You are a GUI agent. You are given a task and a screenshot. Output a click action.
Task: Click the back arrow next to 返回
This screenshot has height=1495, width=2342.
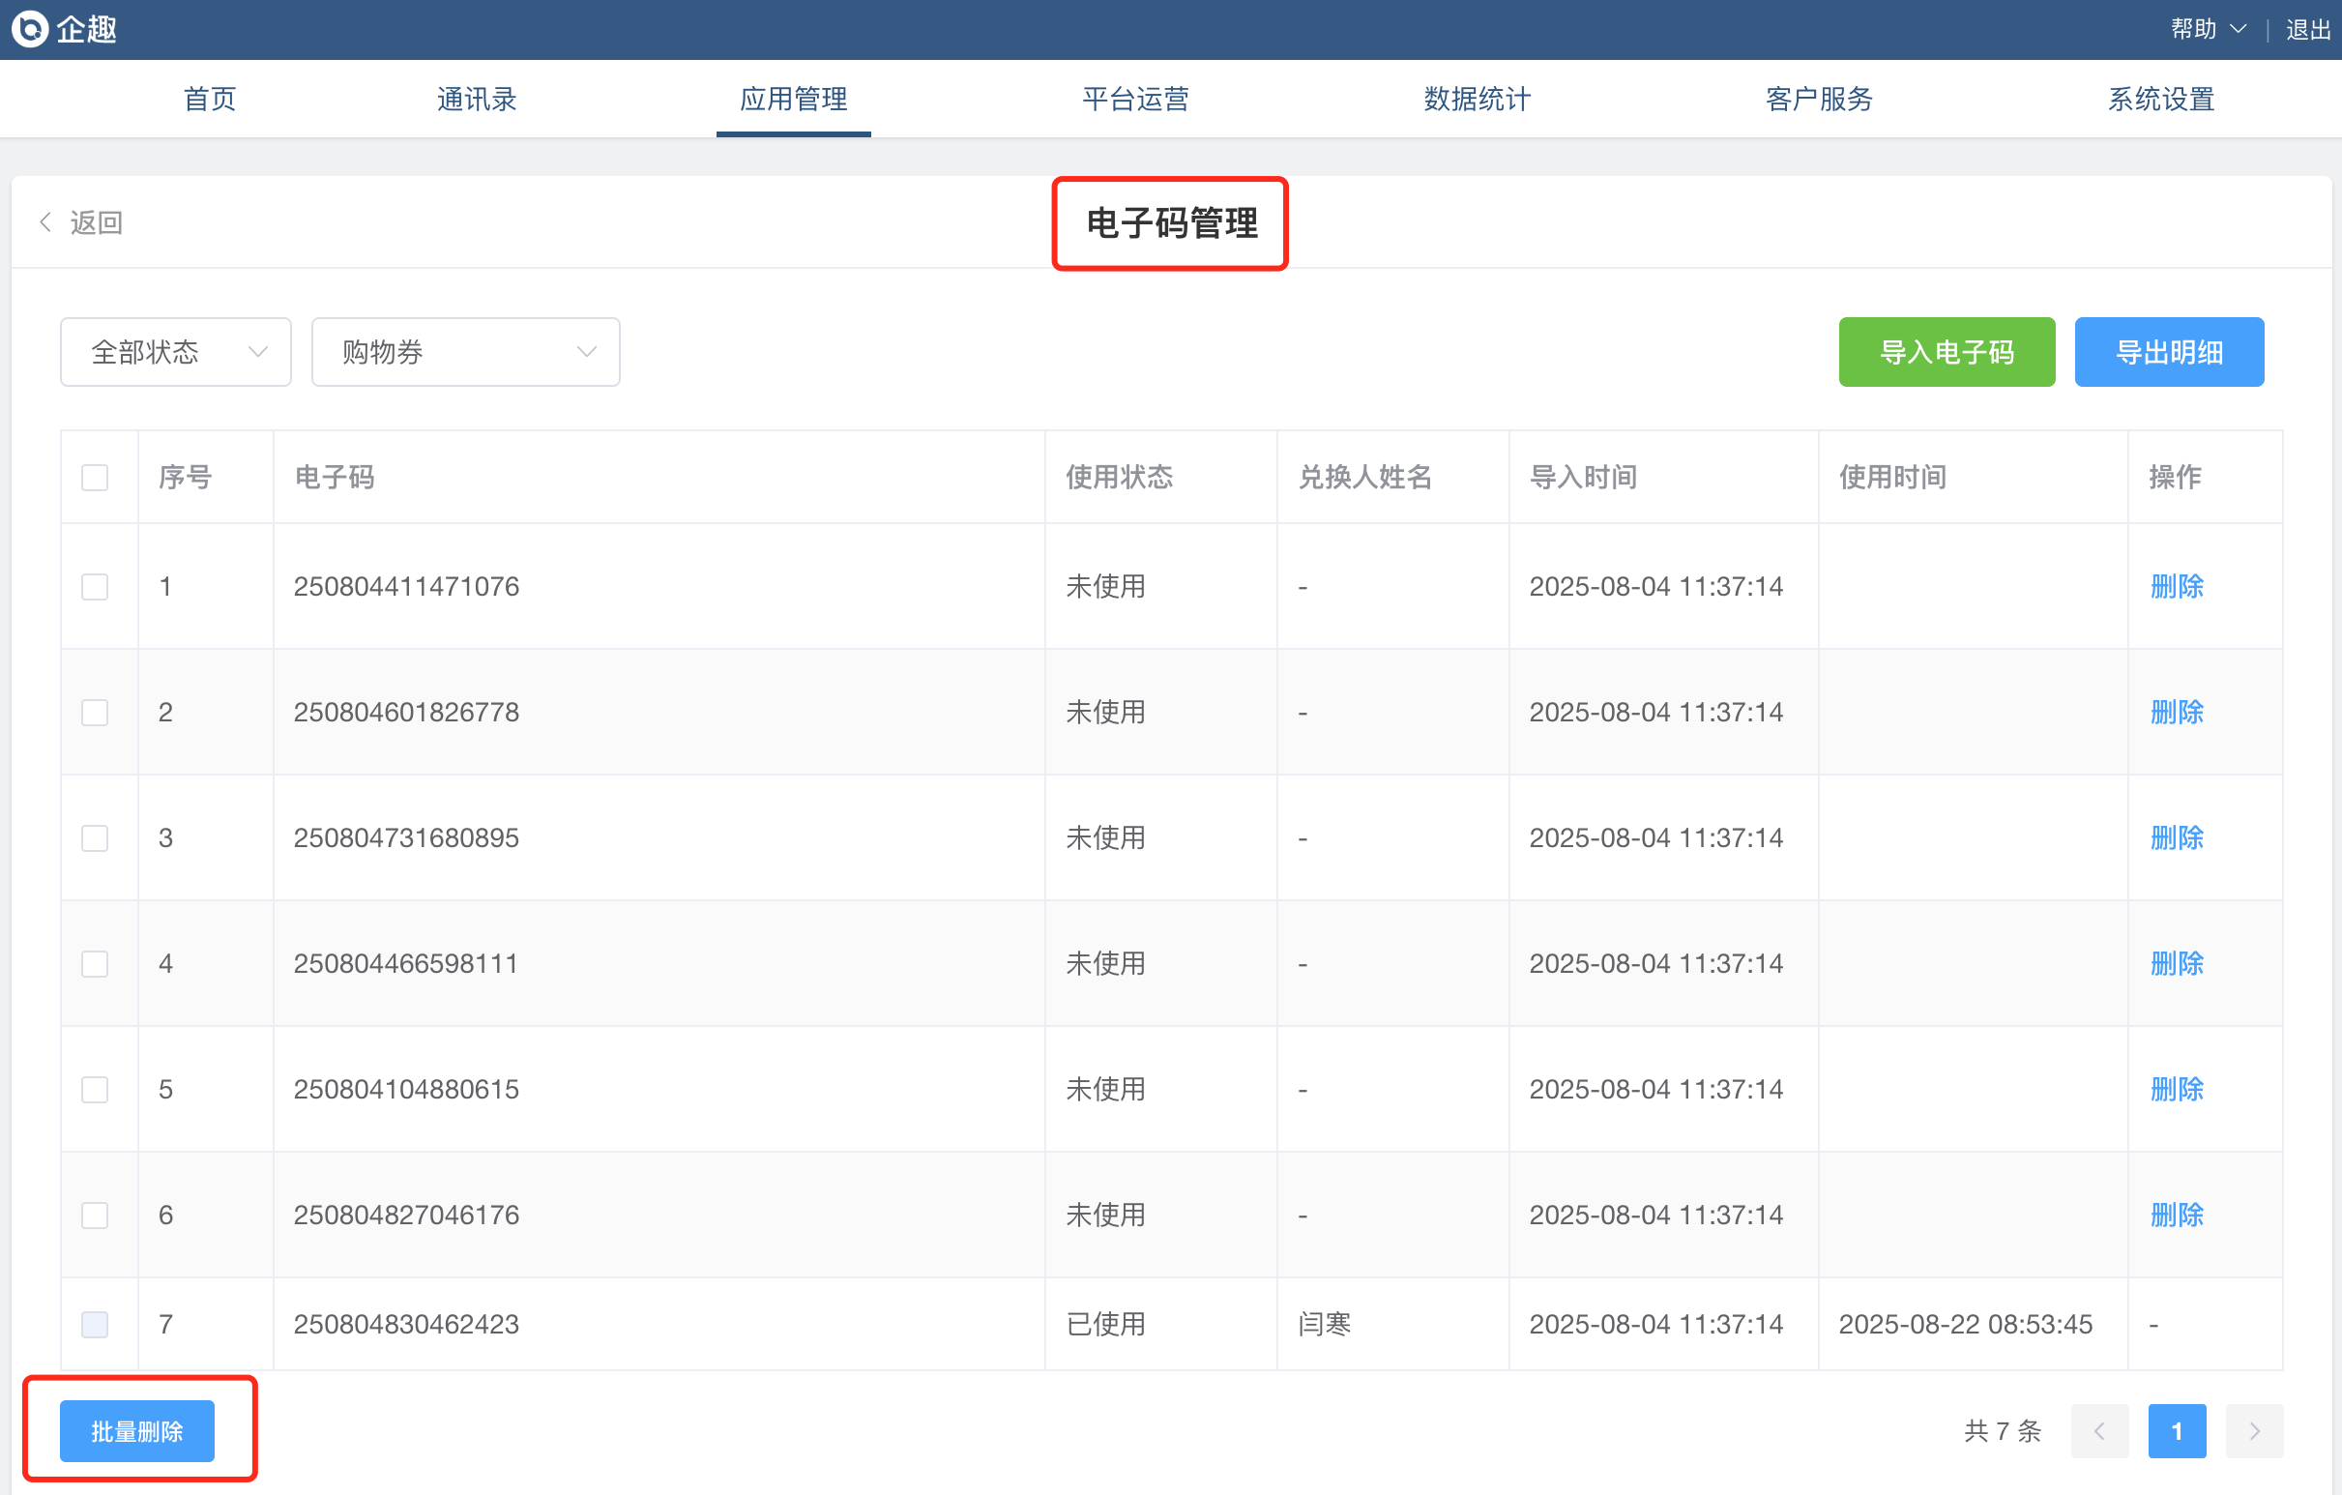[45, 222]
